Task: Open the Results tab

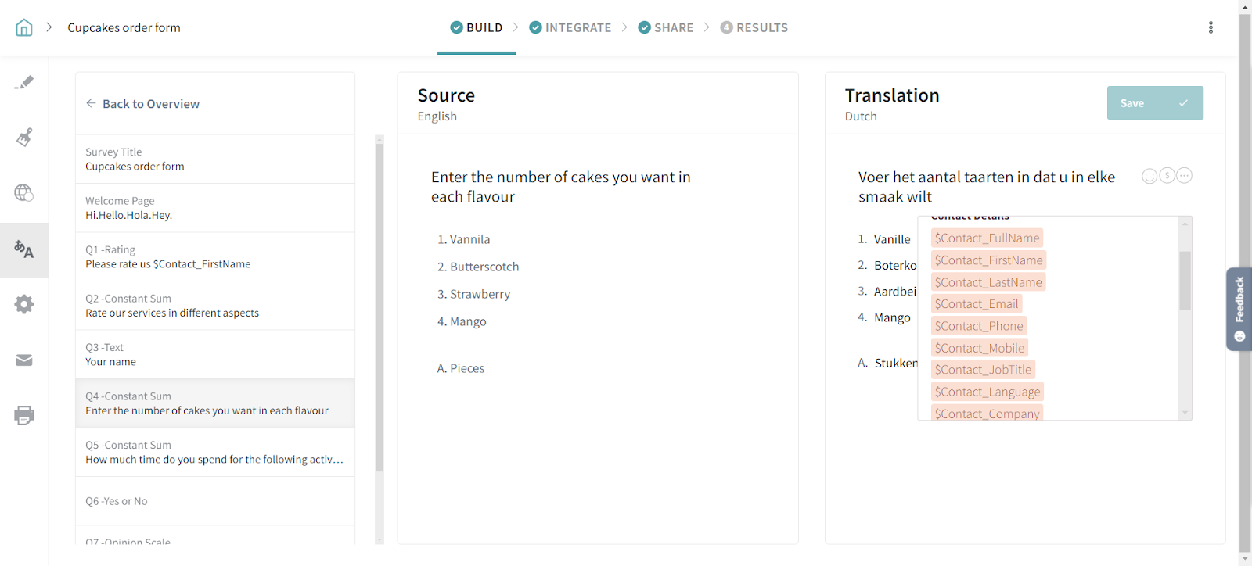Action: click(754, 28)
